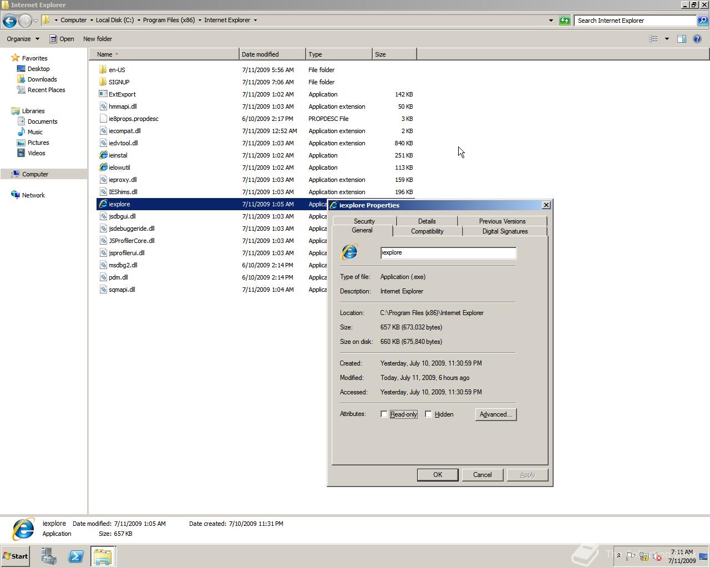Screen dimensions: 710x568
Task: Click the Change your view icon
Action: [653, 39]
